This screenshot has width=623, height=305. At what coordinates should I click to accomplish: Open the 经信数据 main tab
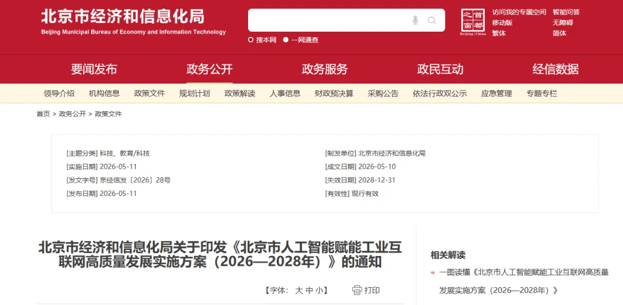pos(556,69)
